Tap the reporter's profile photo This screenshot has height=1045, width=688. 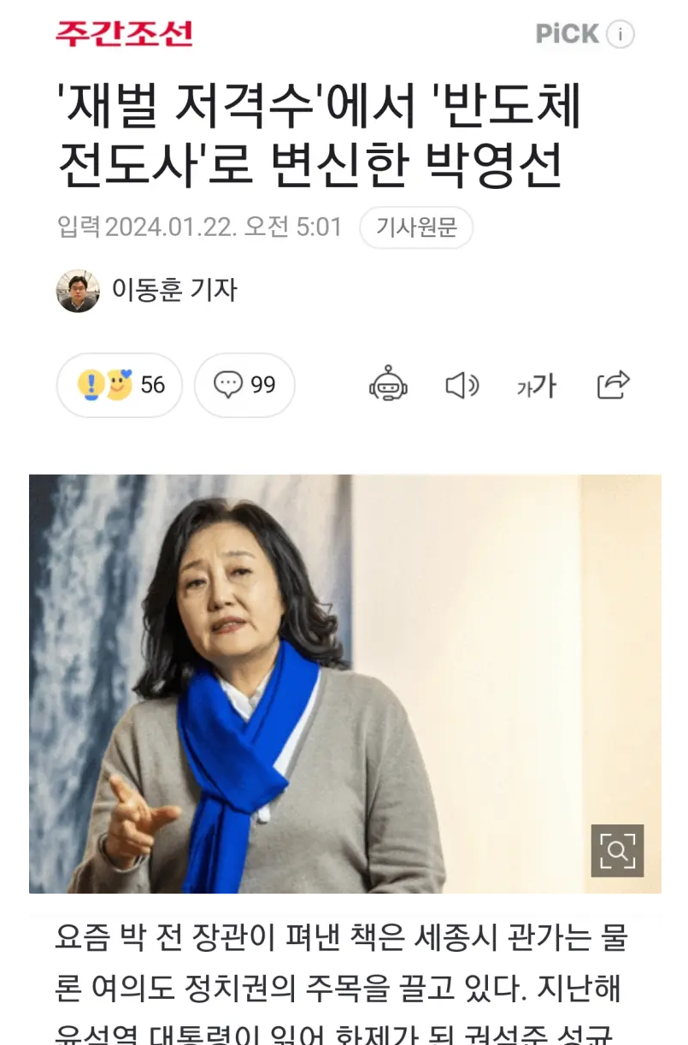78,291
